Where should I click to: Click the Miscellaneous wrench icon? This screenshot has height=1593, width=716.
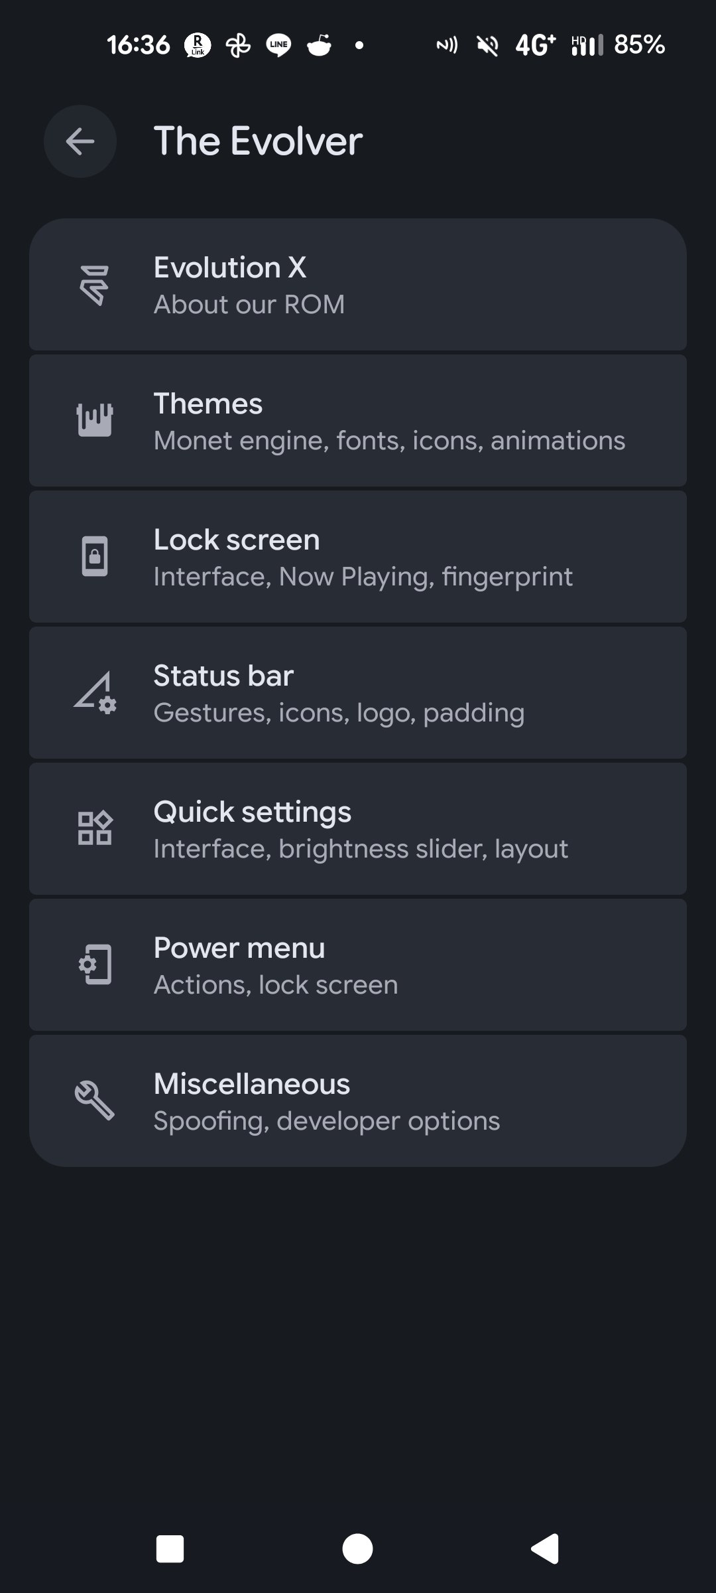[x=95, y=1100]
